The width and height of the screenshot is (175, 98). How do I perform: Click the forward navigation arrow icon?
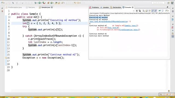click(78, 3)
